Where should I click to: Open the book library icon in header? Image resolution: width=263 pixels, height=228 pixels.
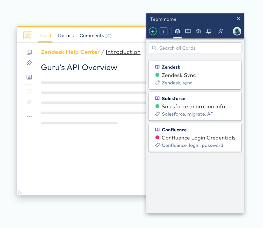[x=188, y=31]
